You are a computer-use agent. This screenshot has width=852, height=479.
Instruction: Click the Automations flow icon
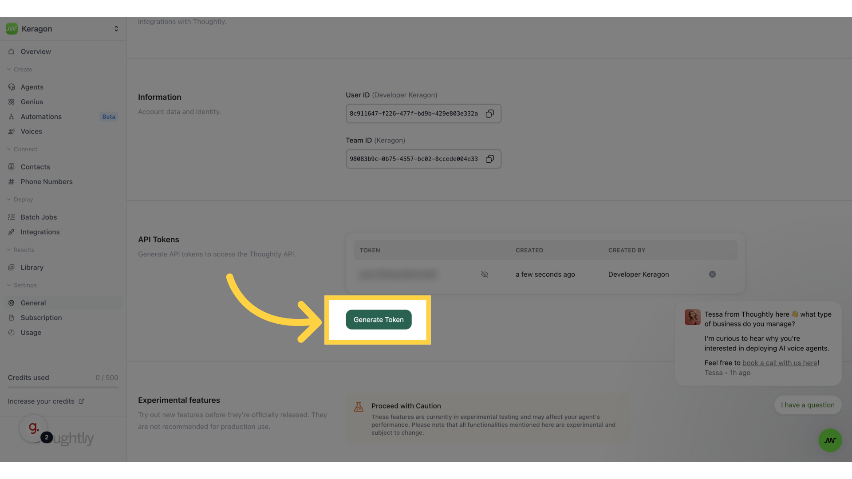pos(12,117)
